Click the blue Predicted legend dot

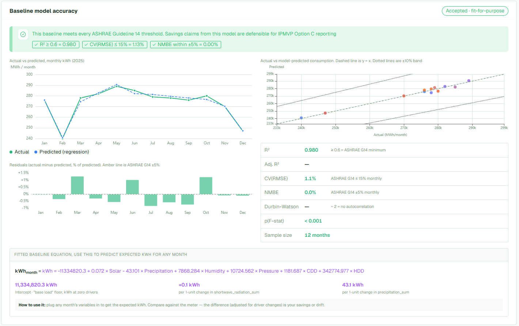point(36,152)
